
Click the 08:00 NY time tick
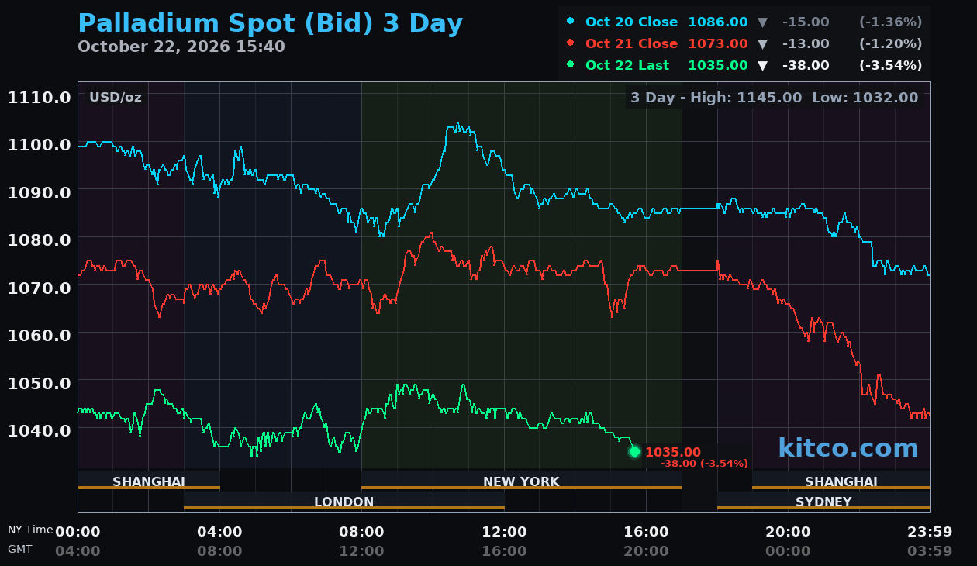361,532
